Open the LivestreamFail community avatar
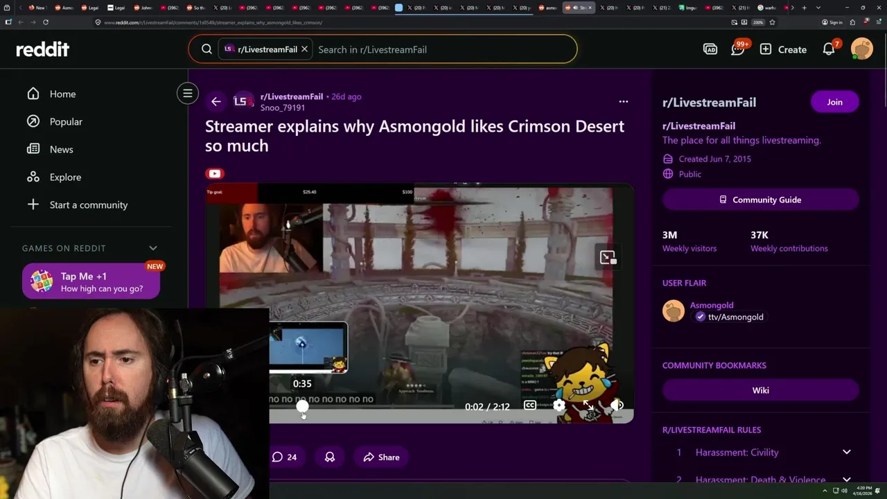 [243, 101]
